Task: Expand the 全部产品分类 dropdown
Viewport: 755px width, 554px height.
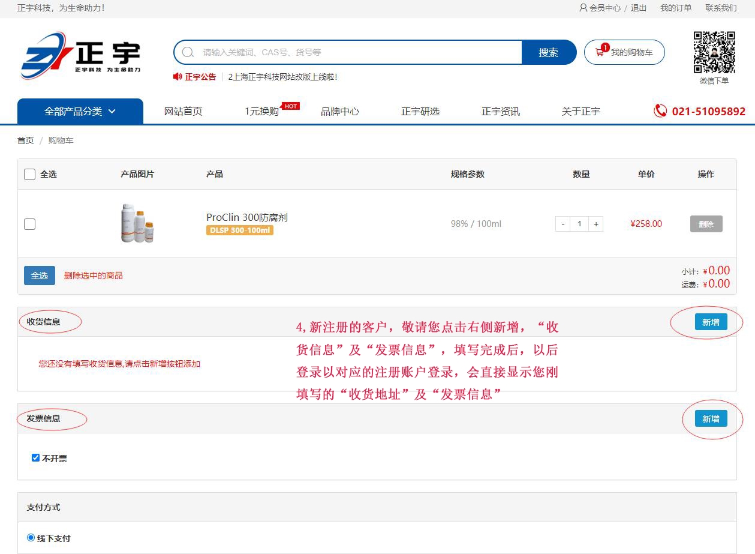Action: [80, 112]
